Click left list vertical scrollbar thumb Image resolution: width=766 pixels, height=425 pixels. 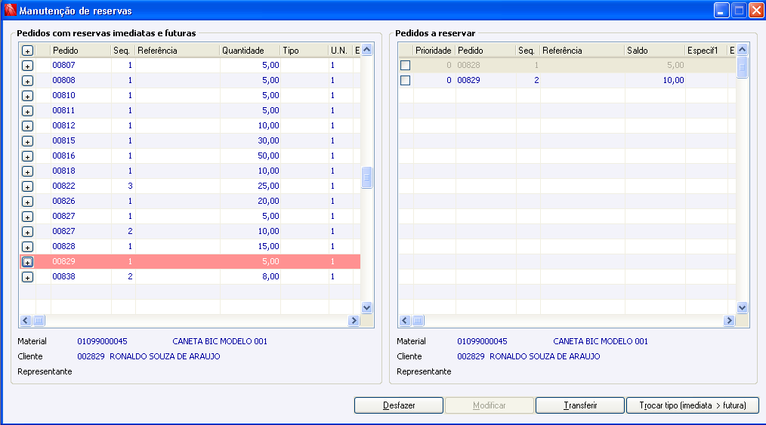click(367, 177)
